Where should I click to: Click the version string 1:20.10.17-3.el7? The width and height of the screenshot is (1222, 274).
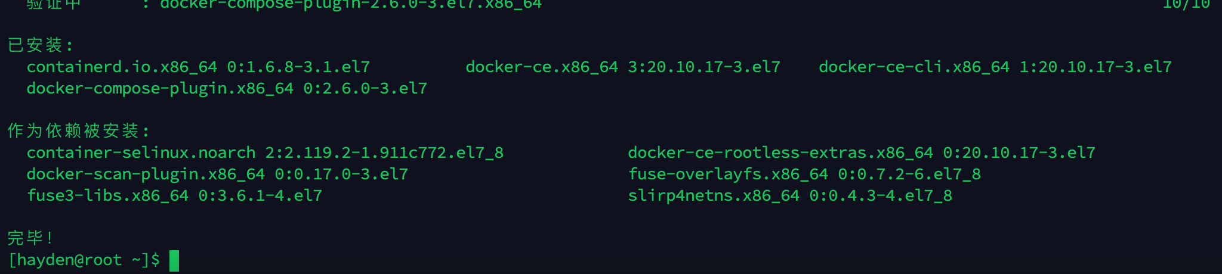tap(1096, 67)
